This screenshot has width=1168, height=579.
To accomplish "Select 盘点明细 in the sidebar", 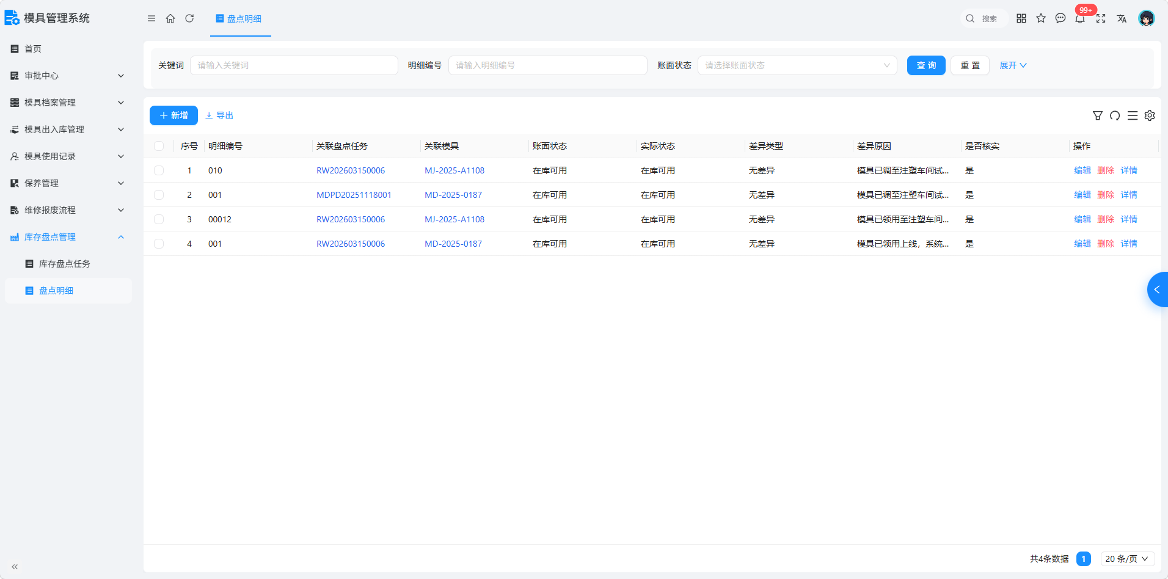I will [x=67, y=291].
